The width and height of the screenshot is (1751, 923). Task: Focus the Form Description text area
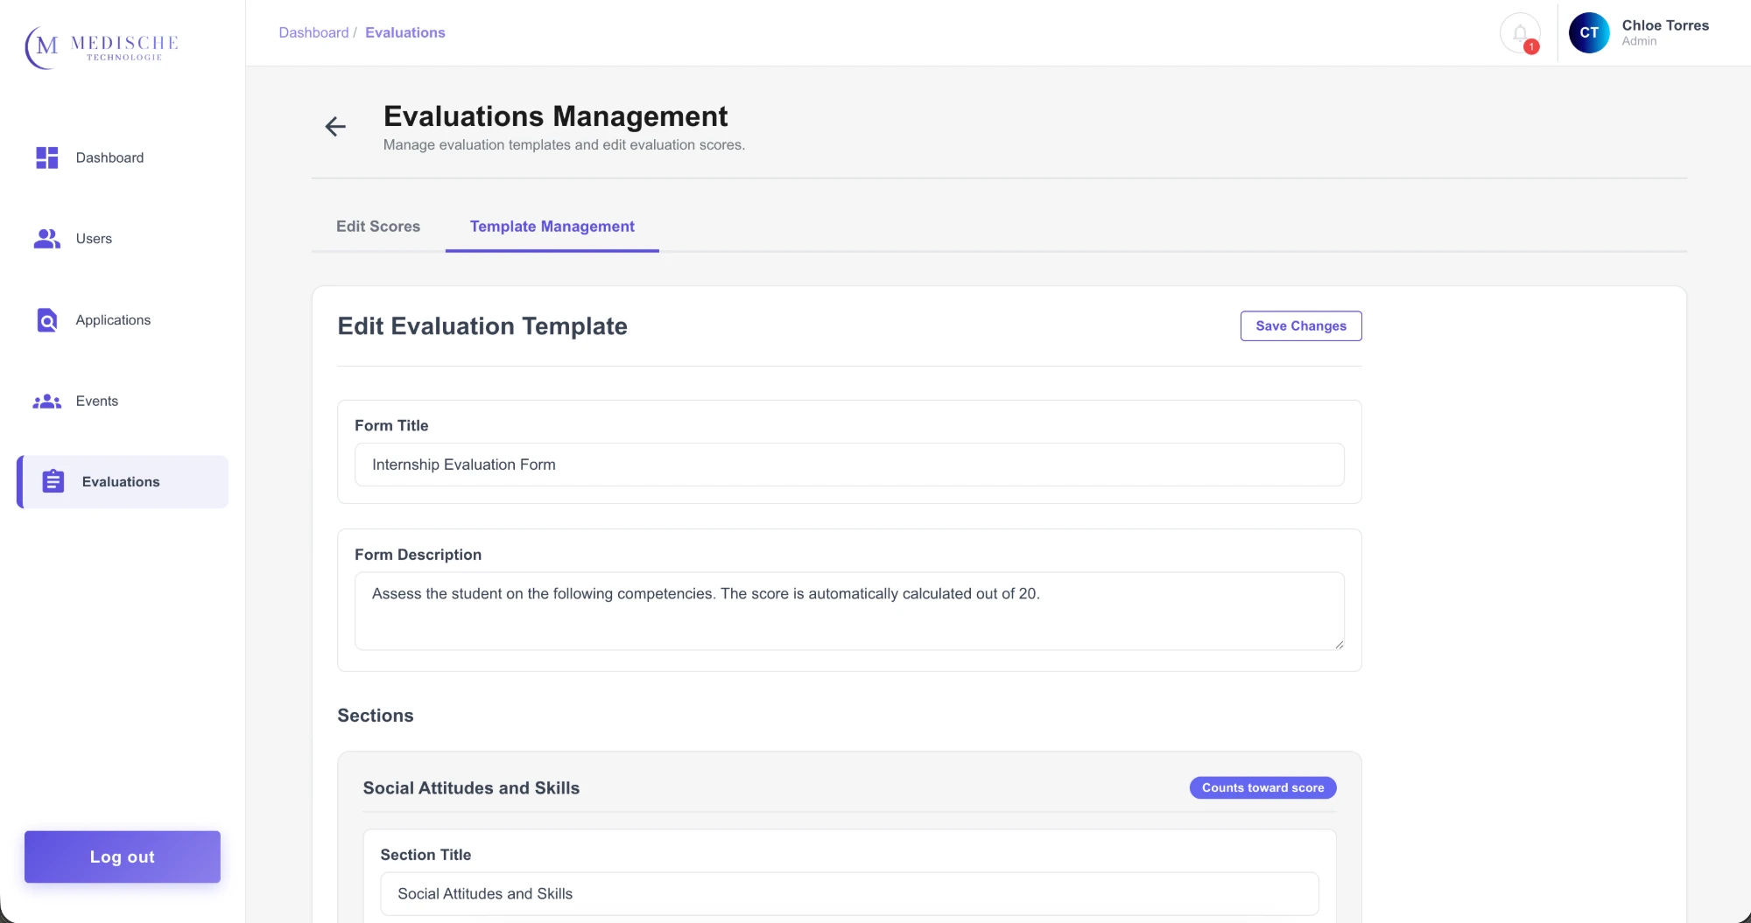tap(849, 611)
